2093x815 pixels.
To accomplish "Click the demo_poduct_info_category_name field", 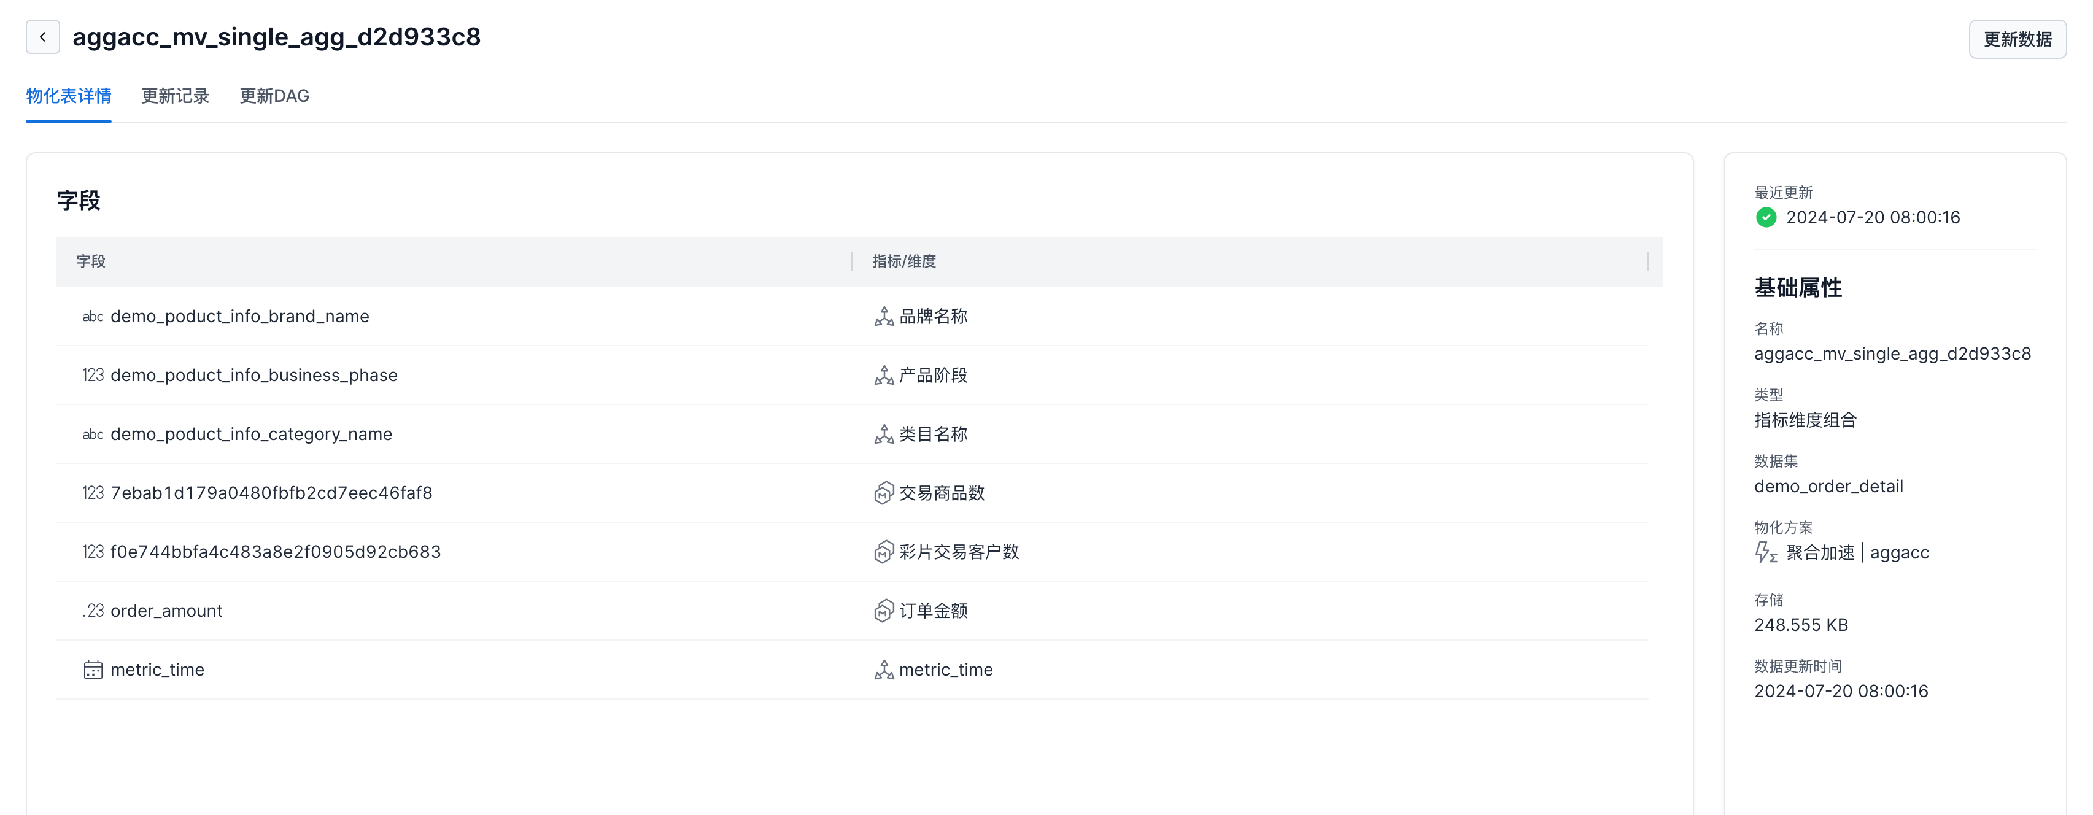I will pyautogui.click(x=251, y=434).
